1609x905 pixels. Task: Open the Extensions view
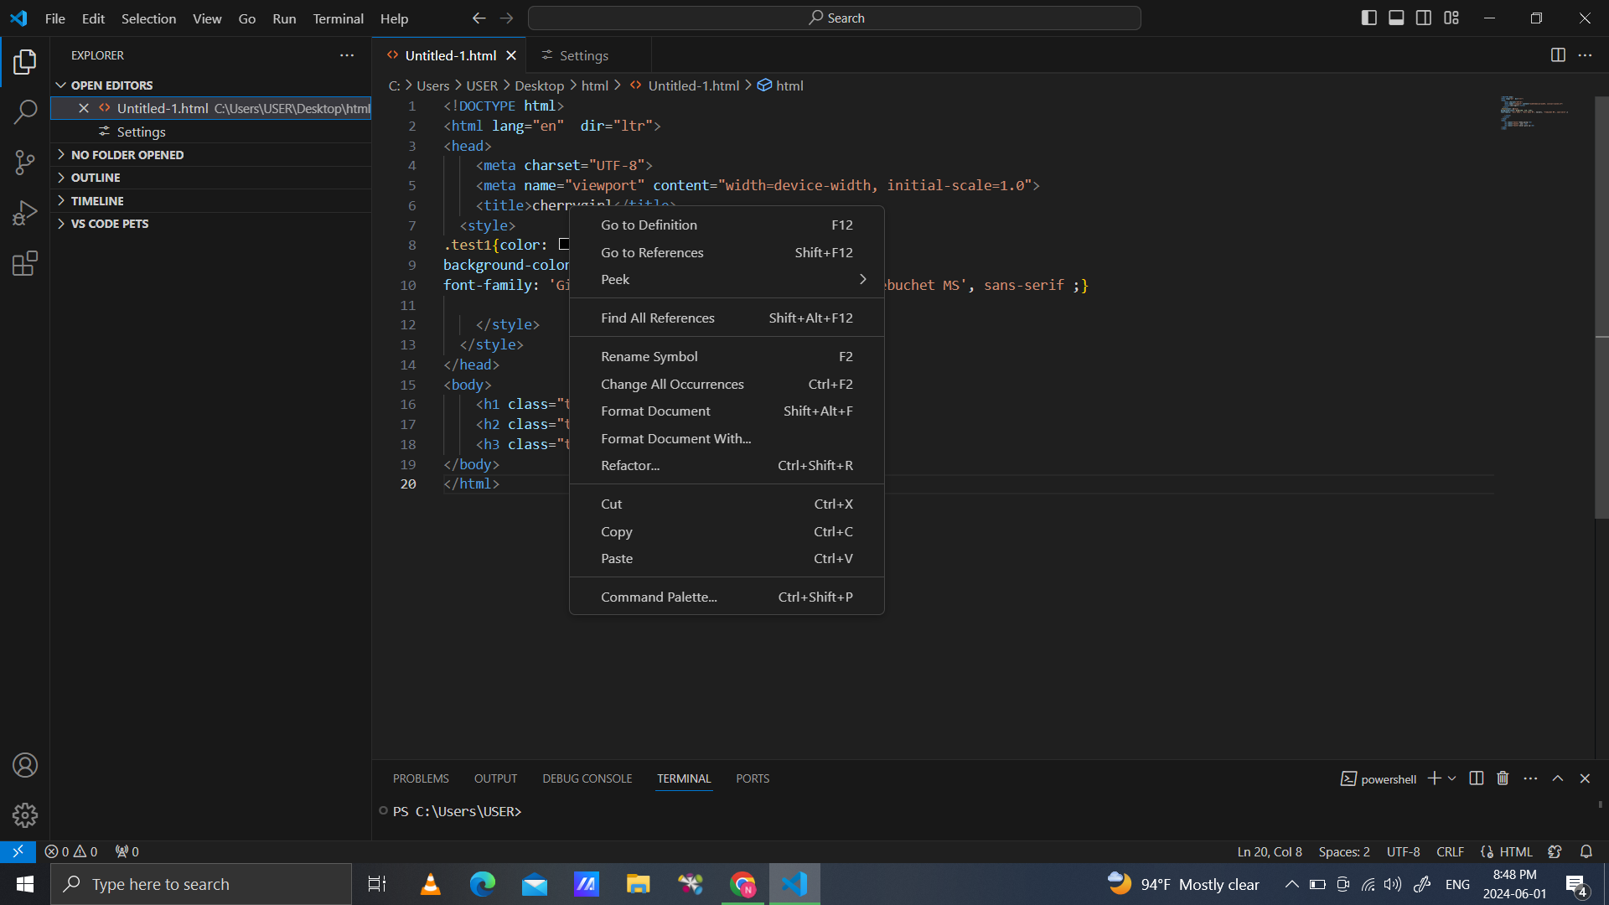pos(25,263)
